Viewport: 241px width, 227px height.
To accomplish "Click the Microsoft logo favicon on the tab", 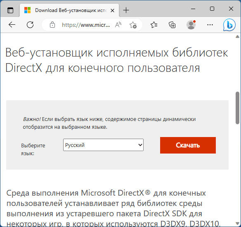I will pos(28,10).
